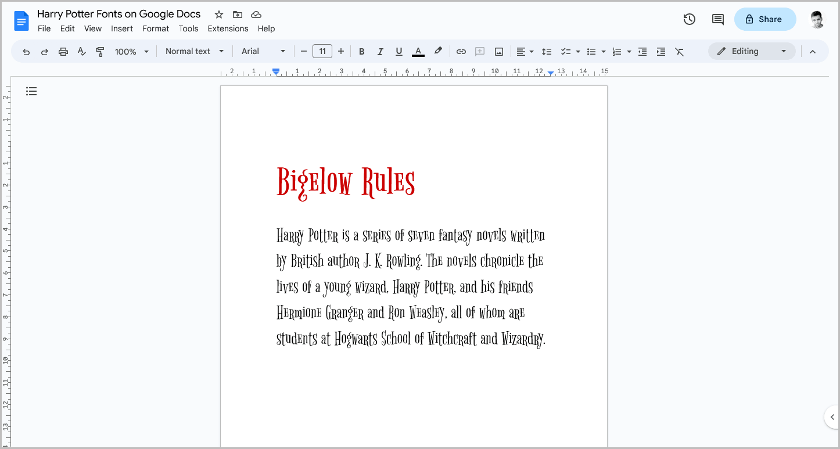Open the text color picker

[418, 51]
